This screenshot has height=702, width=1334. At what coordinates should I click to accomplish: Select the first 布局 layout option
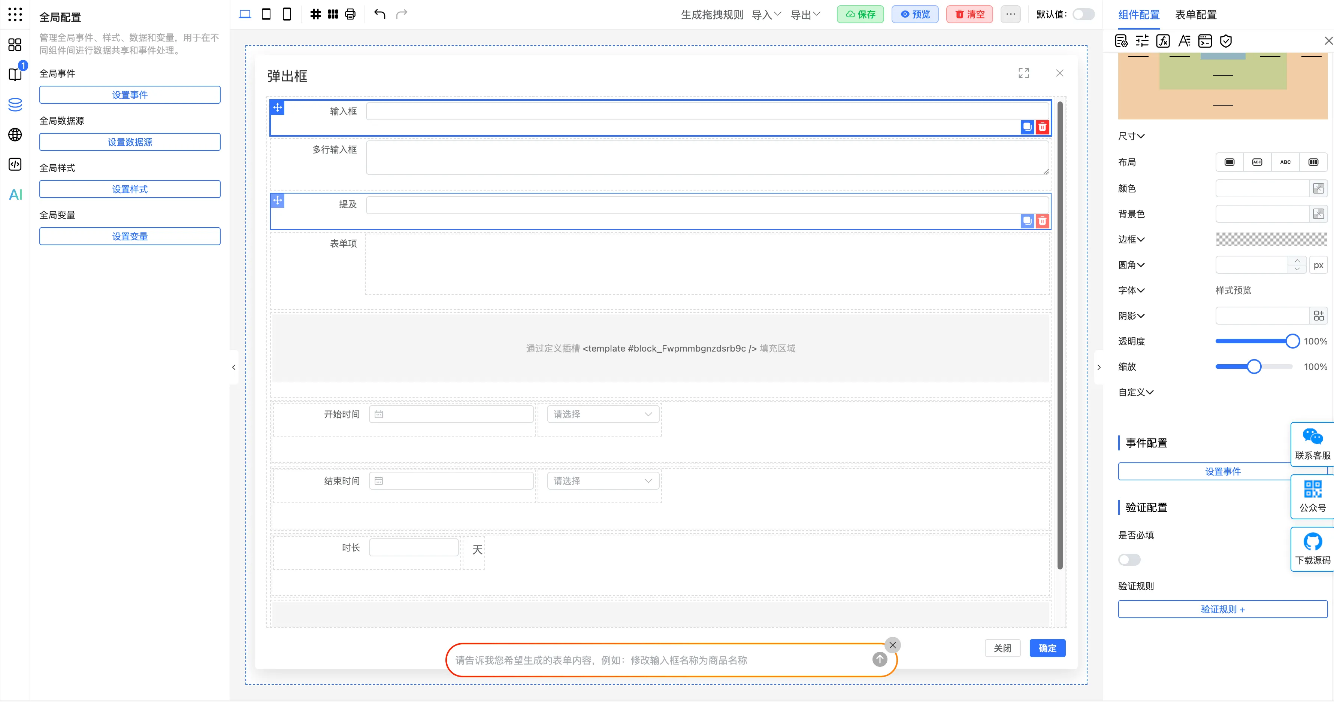[1229, 162]
